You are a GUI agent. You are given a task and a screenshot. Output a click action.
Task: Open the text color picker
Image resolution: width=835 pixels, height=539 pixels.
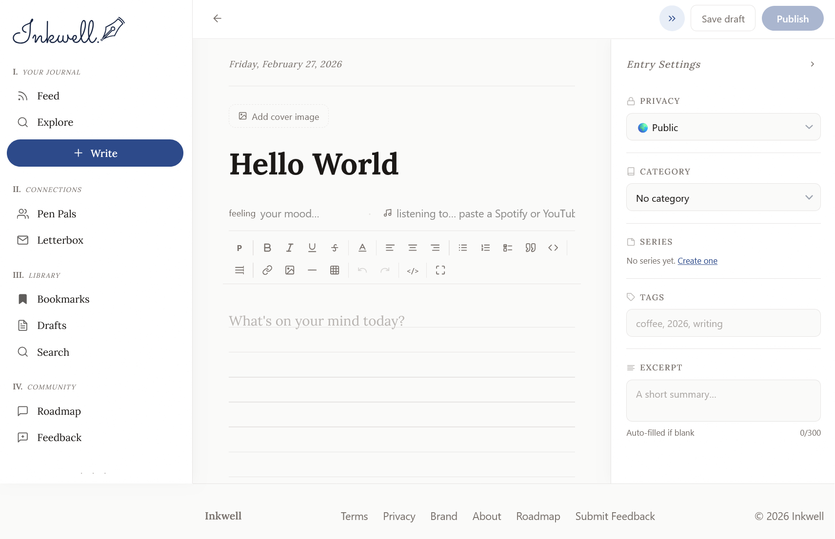362,248
